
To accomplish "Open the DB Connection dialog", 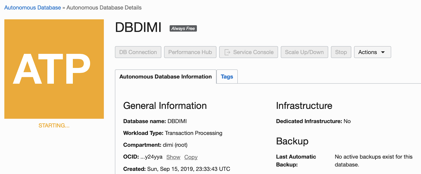I will 138,52.
